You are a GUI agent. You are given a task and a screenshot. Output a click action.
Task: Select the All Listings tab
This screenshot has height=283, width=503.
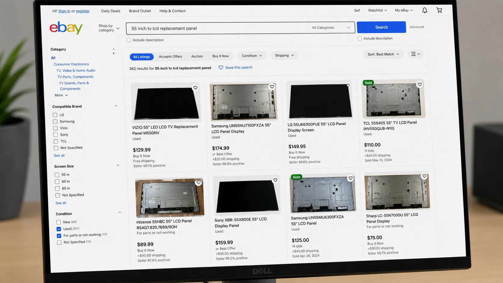142,57
